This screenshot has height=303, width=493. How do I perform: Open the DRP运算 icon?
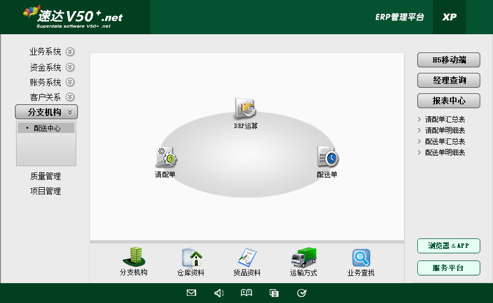(246, 109)
